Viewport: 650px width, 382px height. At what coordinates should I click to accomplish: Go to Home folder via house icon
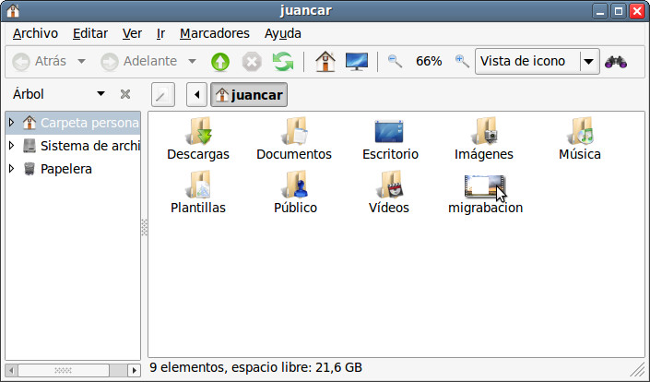click(x=325, y=62)
